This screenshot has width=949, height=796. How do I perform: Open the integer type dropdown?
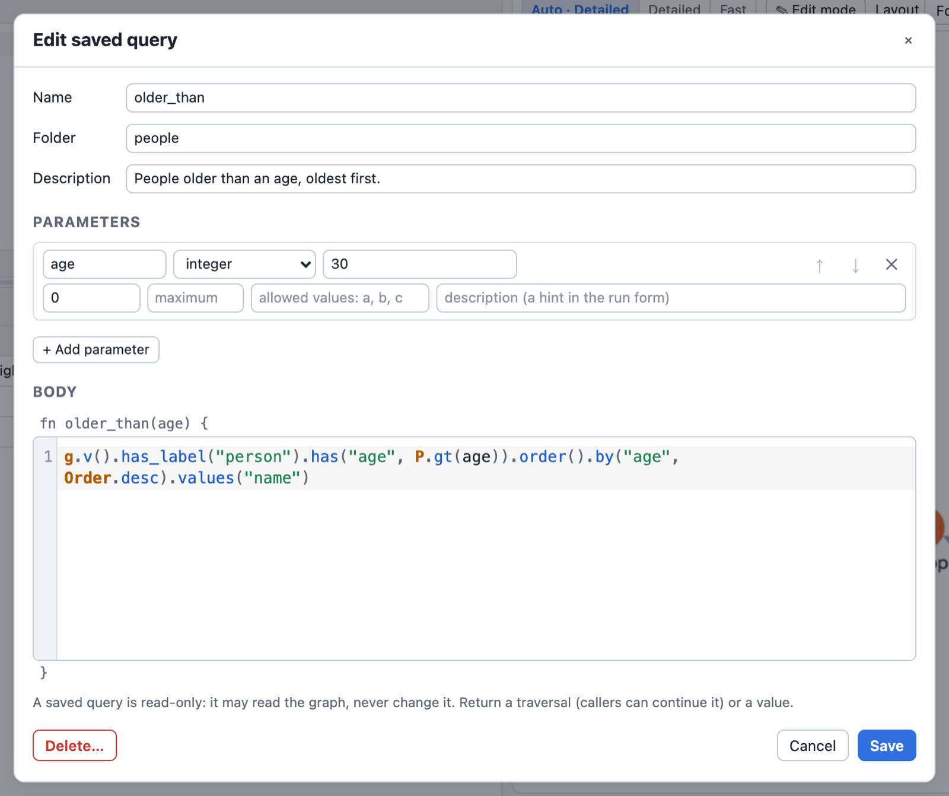244,264
